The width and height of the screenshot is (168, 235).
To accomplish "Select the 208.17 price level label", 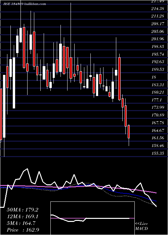I will click(x=158, y=24).
